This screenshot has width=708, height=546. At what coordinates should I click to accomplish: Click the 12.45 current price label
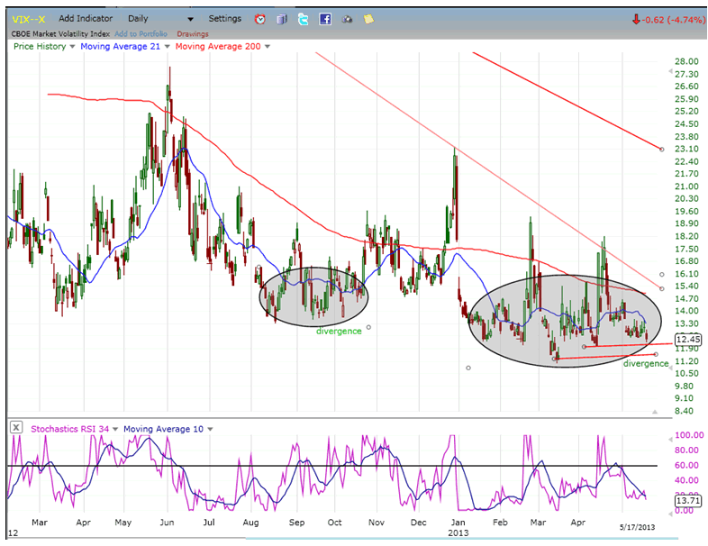(687, 339)
